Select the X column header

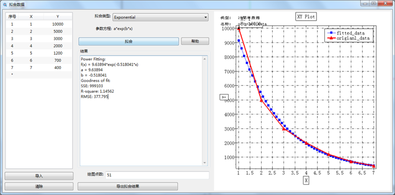tap(31, 17)
